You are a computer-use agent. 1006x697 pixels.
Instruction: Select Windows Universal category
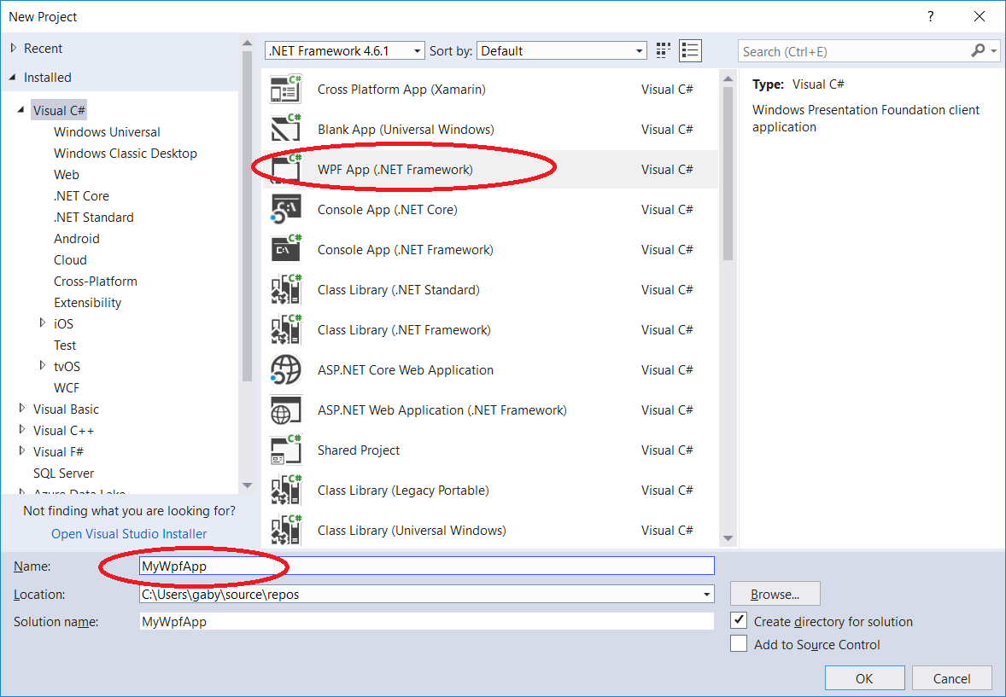(x=107, y=132)
